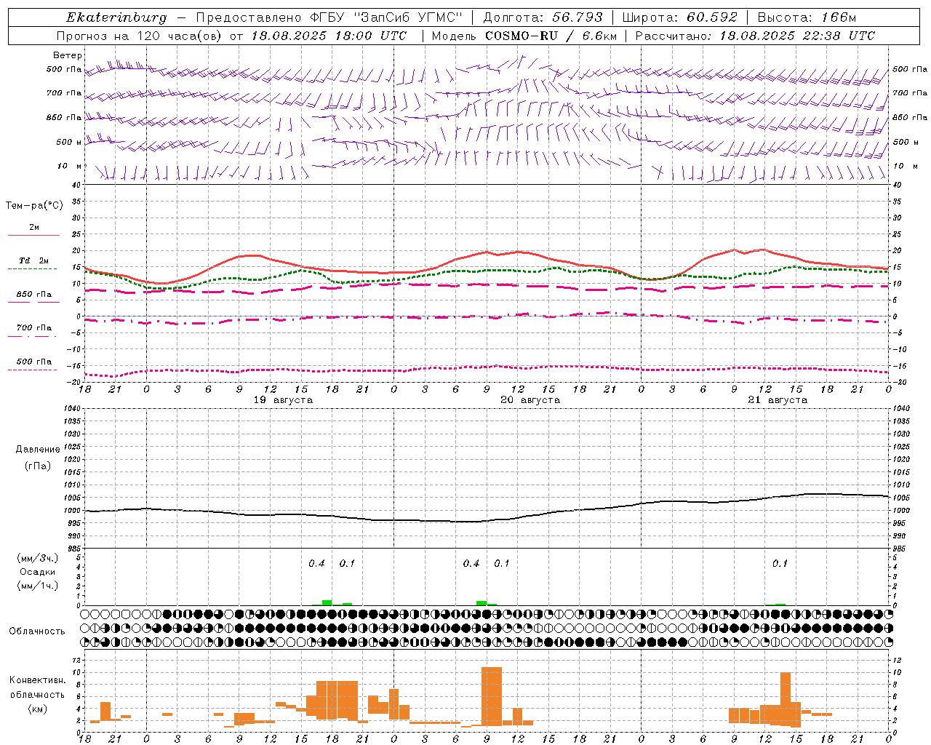Click the 'Td 2м' dew point legend label
The width and height of the screenshot is (931, 745).
pos(34,260)
